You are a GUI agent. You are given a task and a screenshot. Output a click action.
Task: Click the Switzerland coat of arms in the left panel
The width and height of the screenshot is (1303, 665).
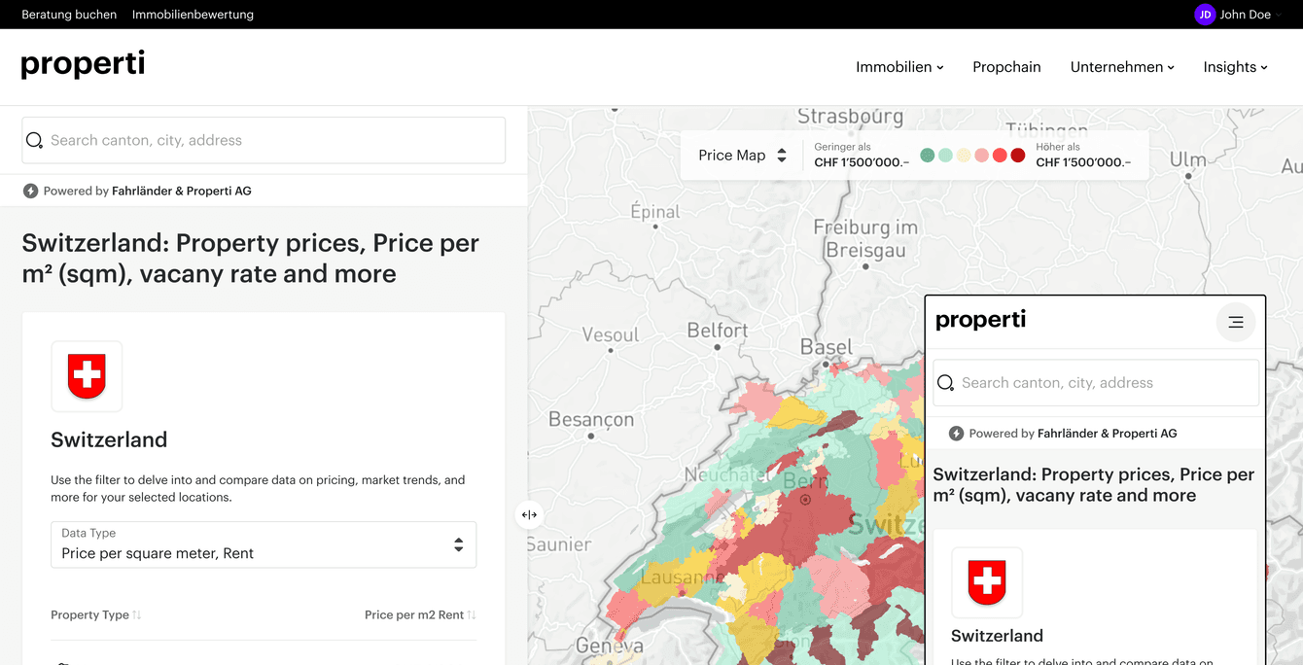click(x=87, y=376)
